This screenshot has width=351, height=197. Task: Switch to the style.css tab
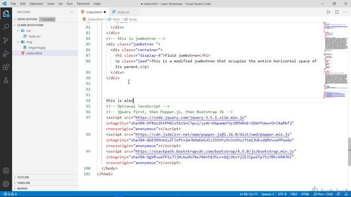pos(123,12)
